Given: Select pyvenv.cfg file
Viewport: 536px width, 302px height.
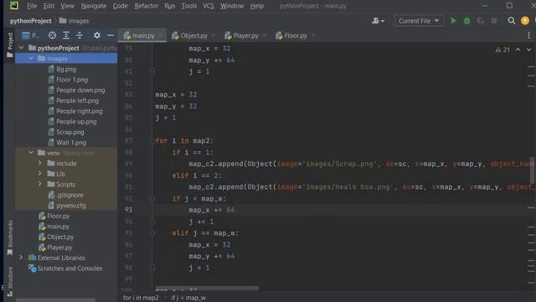Looking at the screenshot, I should [x=70, y=205].
